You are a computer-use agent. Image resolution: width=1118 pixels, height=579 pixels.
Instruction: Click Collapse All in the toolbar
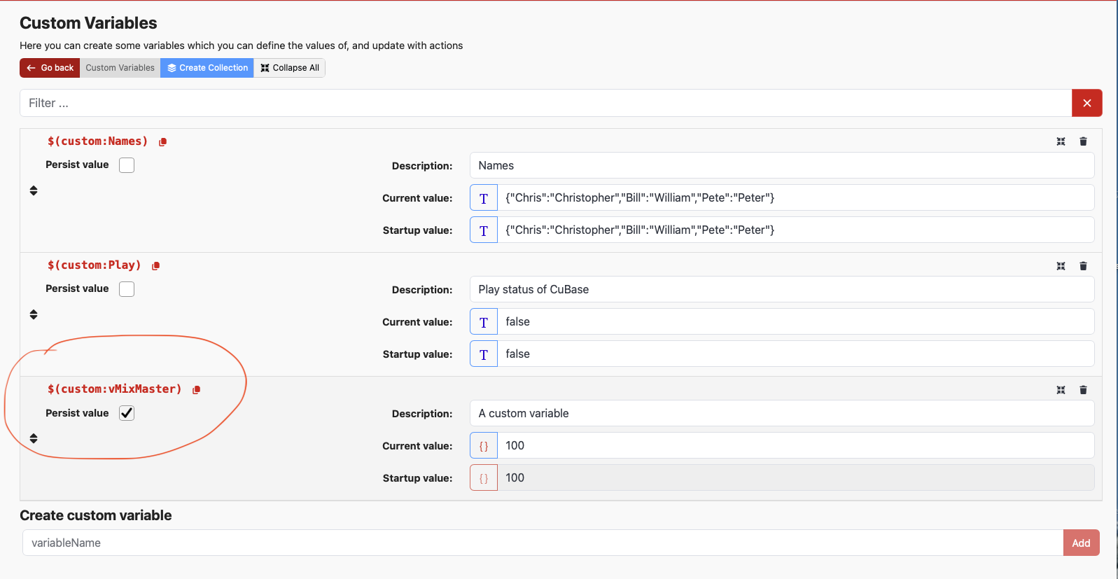[289, 68]
